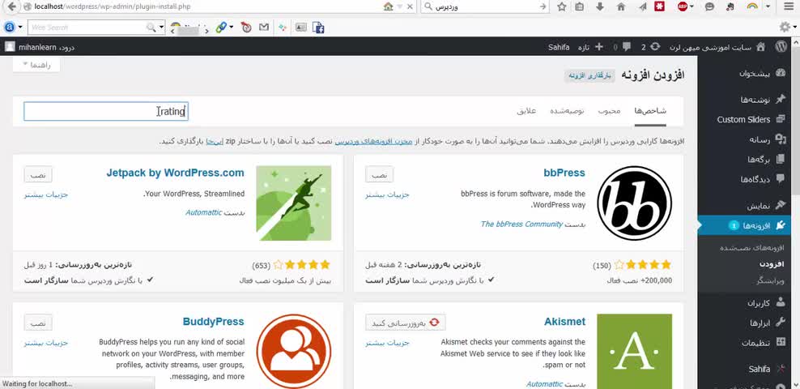Open the Firefox hamburger menu
The image size is (800, 389).
tap(789, 6)
